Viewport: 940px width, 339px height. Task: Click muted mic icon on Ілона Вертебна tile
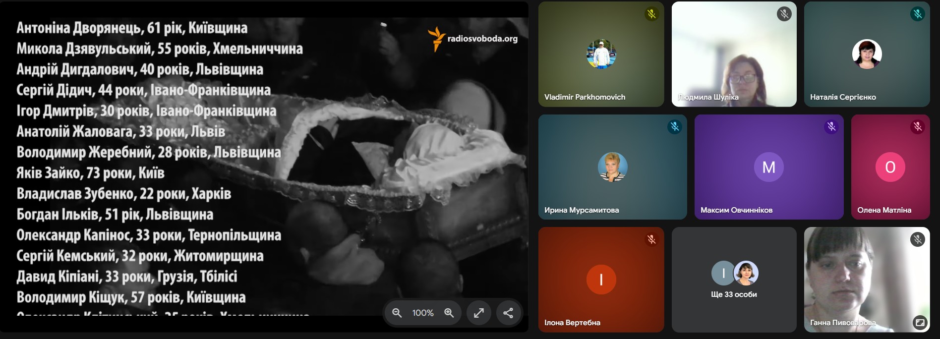coord(651,240)
